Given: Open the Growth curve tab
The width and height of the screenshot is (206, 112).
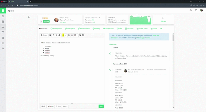Looking at the screenshot, I should pyautogui.click(x=142, y=28).
